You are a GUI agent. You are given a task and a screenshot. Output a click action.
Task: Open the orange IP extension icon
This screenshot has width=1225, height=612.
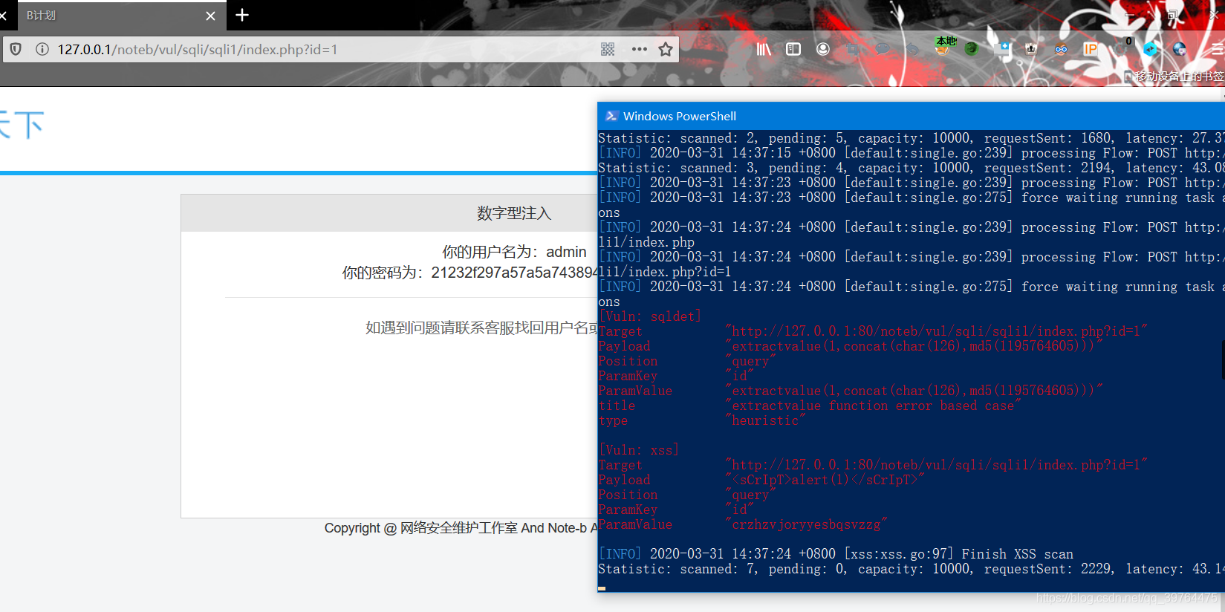(x=1091, y=49)
